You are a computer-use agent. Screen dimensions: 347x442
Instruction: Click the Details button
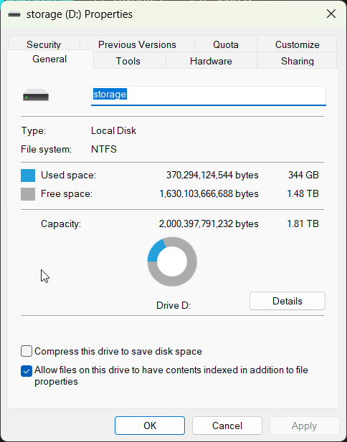[x=287, y=301]
